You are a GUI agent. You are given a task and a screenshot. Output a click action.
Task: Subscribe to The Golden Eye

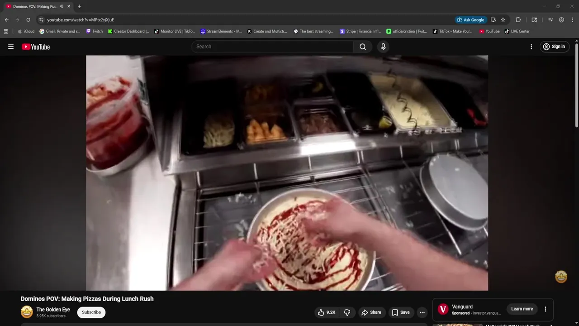[91, 312]
